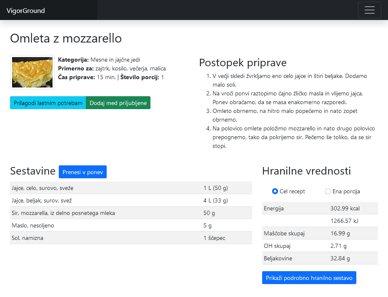Select the 'Cel recept' radio button

coord(275,191)
